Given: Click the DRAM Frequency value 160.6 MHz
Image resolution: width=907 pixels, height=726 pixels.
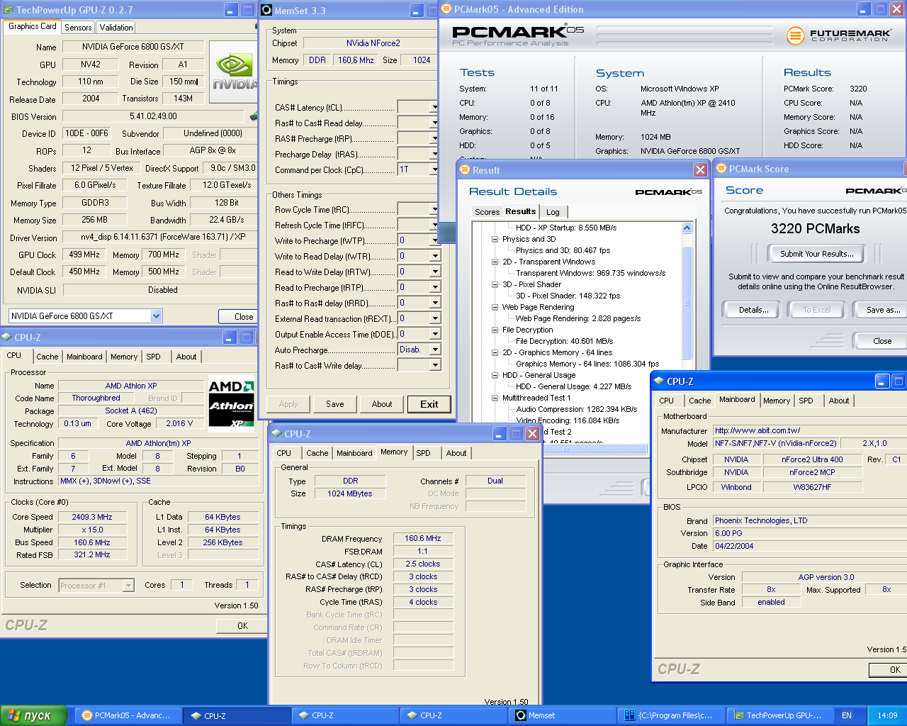Looking at the screenshot, I should pos(423,538).
